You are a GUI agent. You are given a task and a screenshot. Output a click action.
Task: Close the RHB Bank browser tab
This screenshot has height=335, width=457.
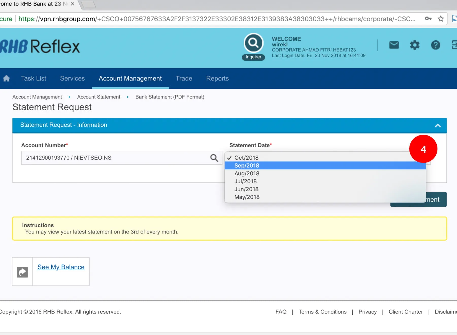(x=73, y=4)
